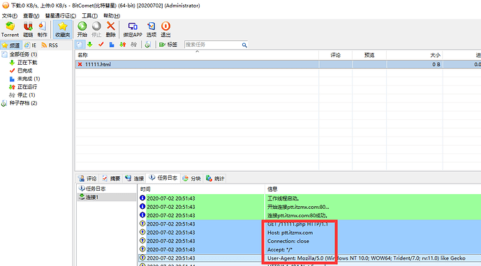
Task: Open the 统计 bottom tab
Action: point(215,178)
